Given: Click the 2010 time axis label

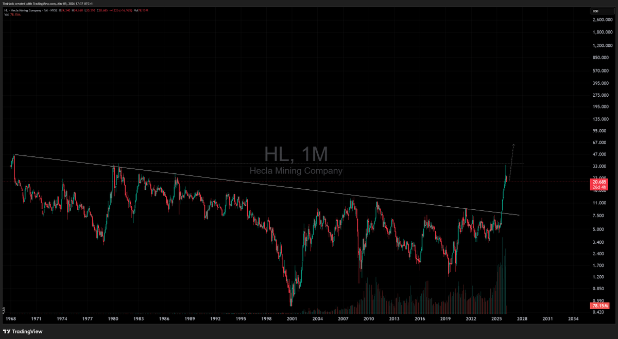Looking at the screenshot, I should (x=369, y=319).
